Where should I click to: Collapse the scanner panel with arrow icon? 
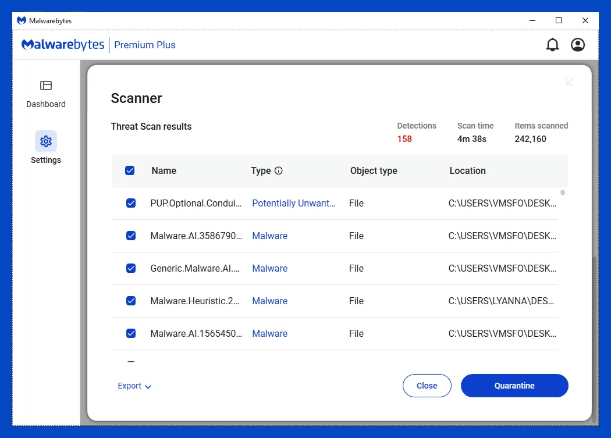coord(570,81)
